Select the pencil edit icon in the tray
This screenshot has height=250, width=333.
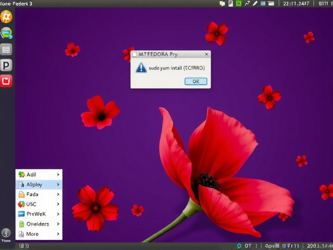255,3
